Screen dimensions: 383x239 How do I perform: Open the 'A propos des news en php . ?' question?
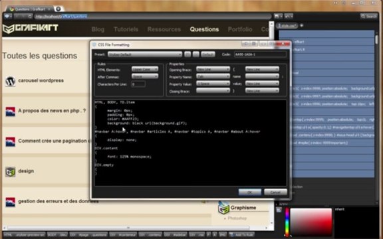[52, 111]
